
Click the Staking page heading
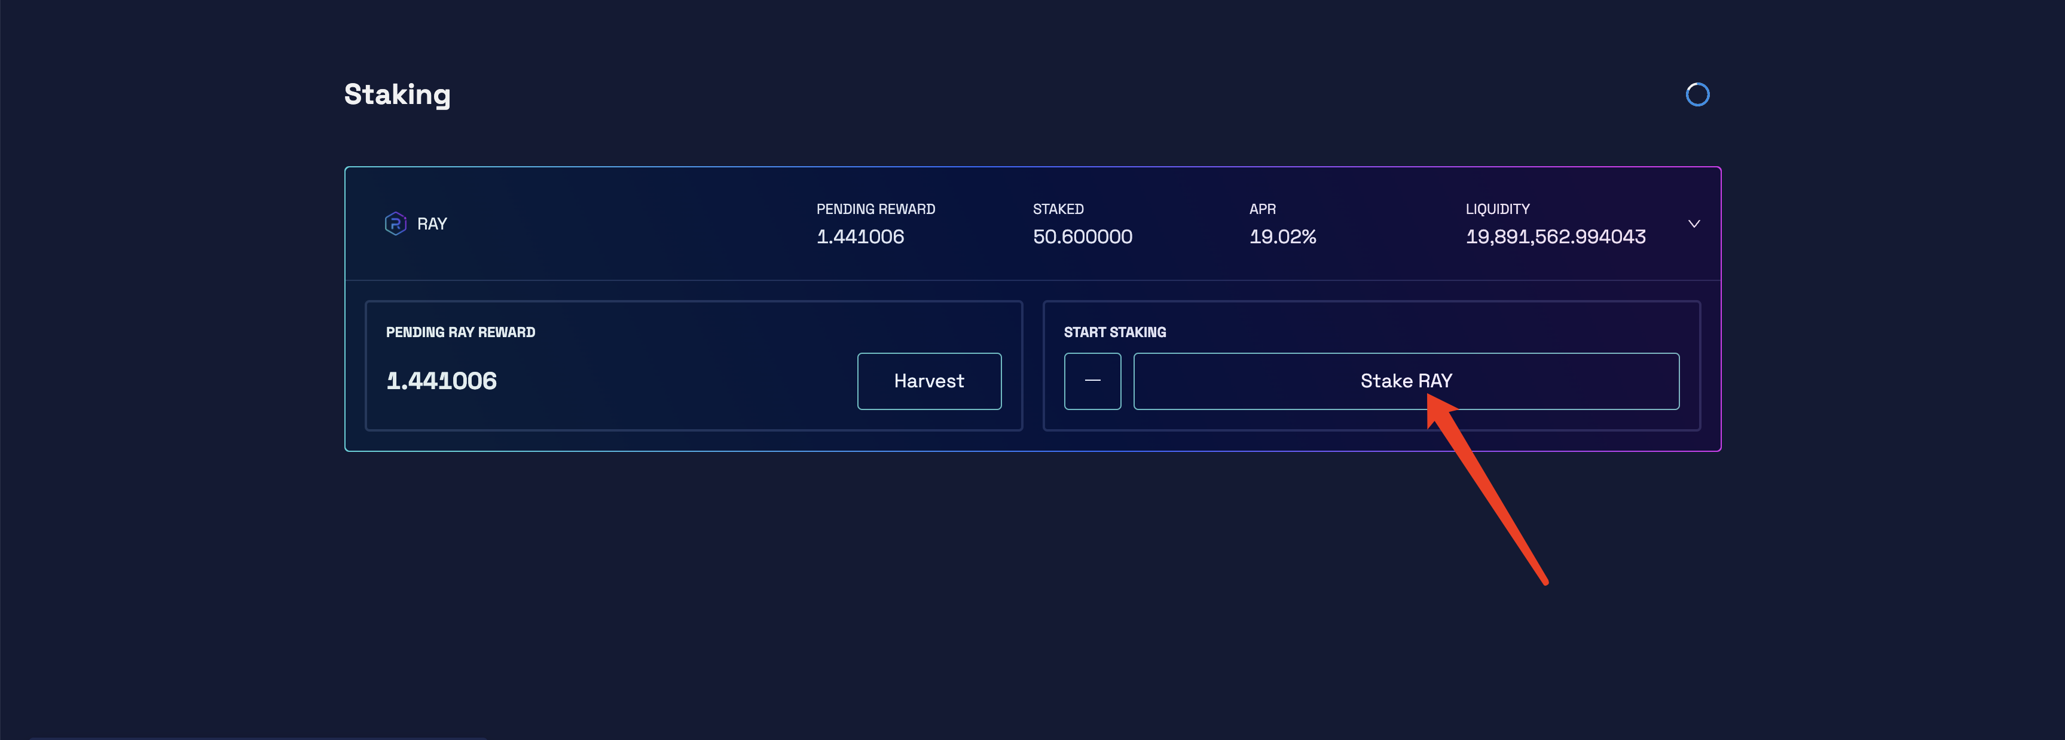[x=397, y=94]
